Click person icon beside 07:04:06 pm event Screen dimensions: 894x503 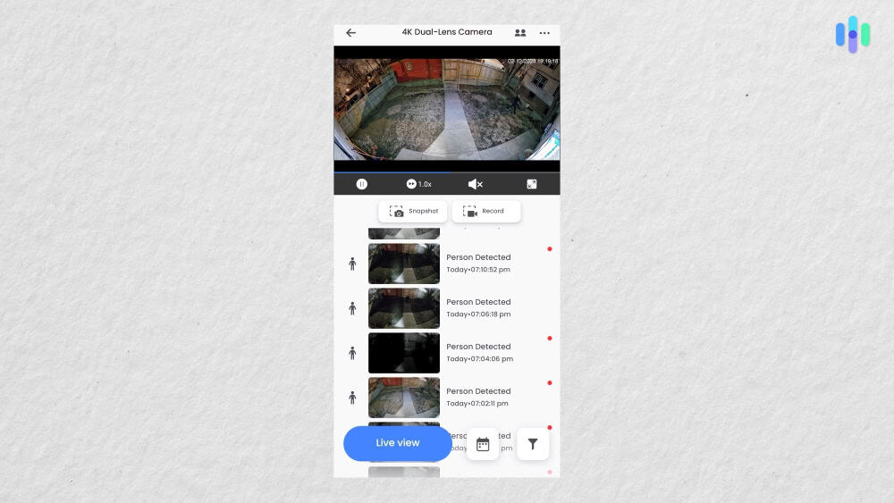[x=352, y=353]
